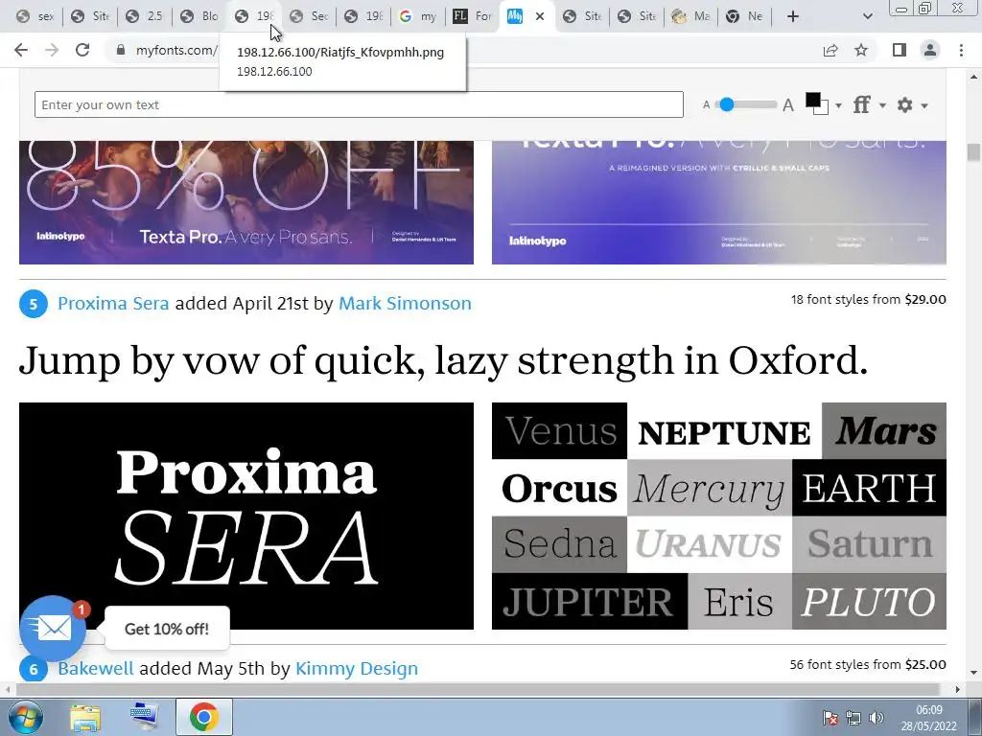The image size is (982, 736).
Task: Switch to the FL 'For' tab
Action: [x=473, y=16]
